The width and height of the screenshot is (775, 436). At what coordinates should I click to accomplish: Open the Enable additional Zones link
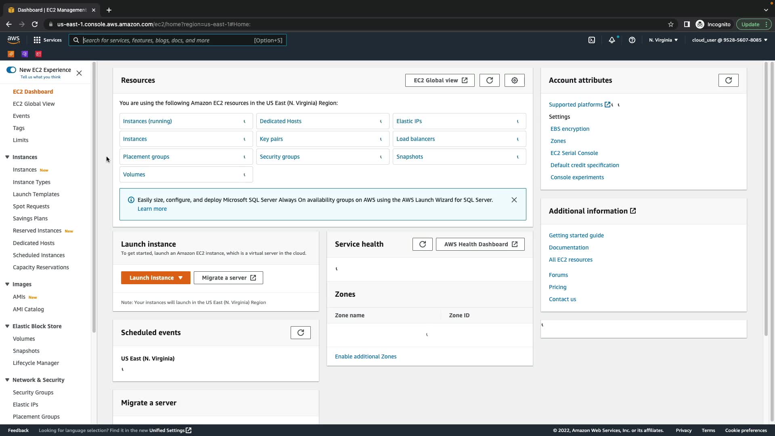365,356
